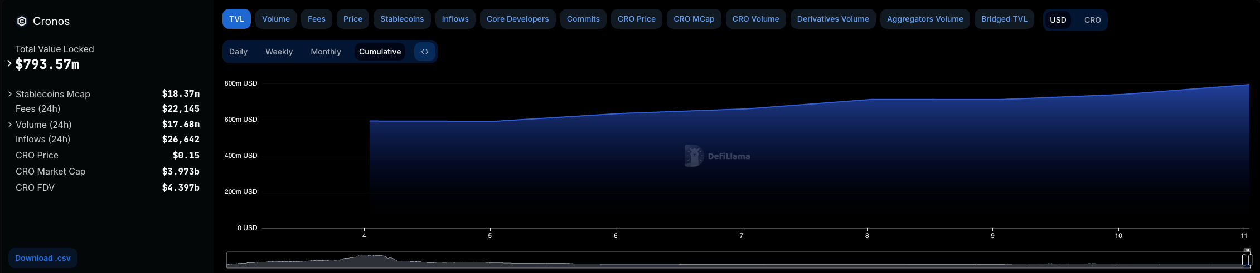Select the Monthly grouping tab

pyautogui.click(x=326, y=52)
